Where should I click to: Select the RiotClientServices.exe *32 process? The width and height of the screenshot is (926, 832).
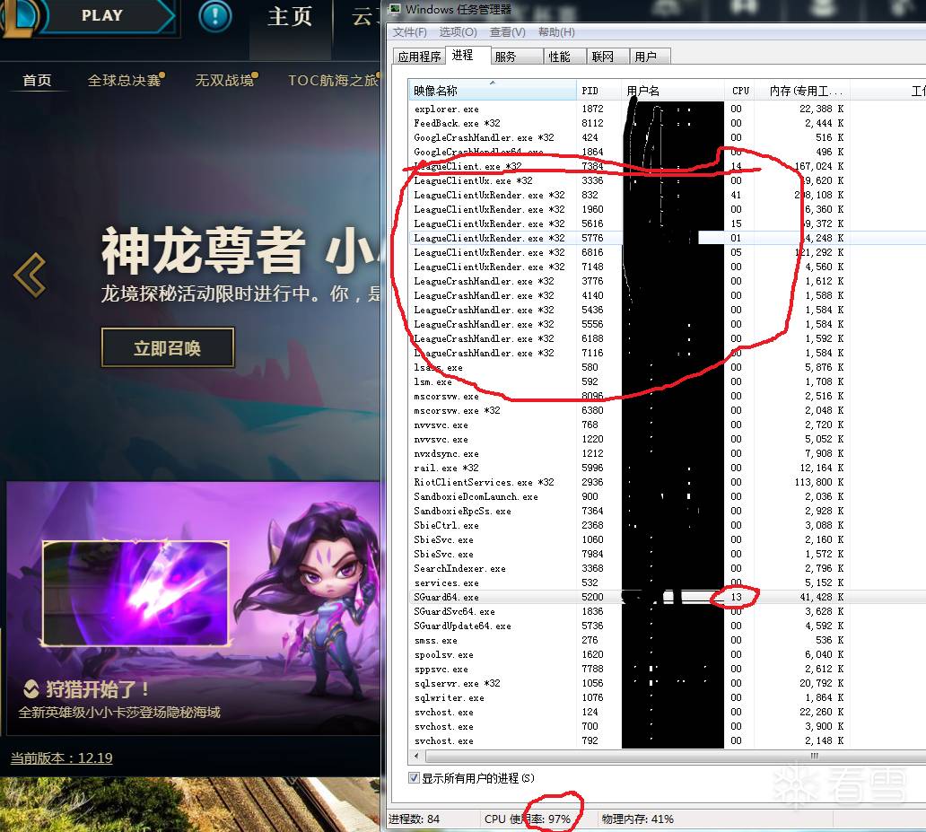[668, 482]
